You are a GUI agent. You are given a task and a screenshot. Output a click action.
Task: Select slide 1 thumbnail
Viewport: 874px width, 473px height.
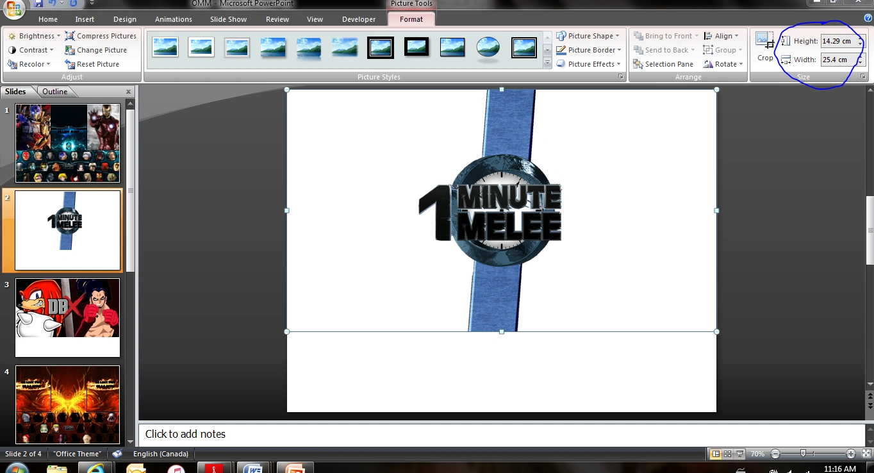coord(67,144)
